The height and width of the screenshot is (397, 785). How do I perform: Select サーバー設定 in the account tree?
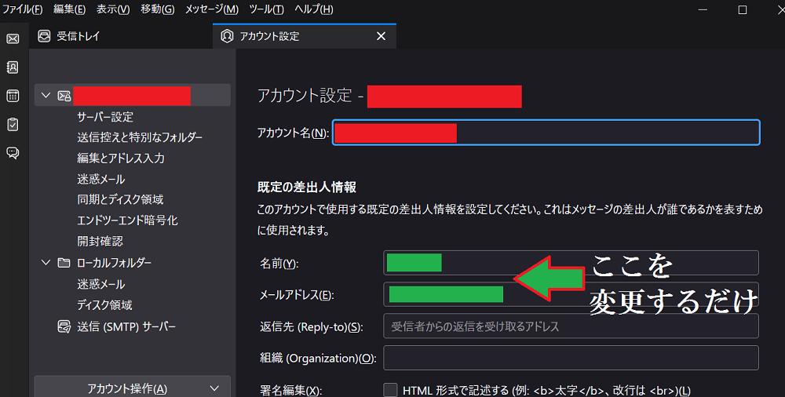(105, 117)
